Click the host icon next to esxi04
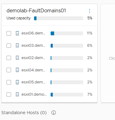The width and height of the screenshot is (115, 120). [17, 70]
